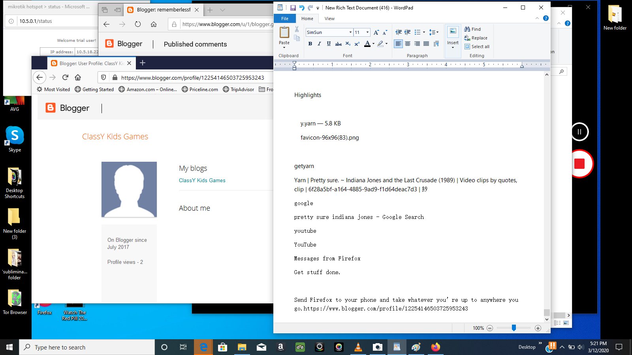Center-align the paragraph
The image size is (632, 355).
click(408, 44)
